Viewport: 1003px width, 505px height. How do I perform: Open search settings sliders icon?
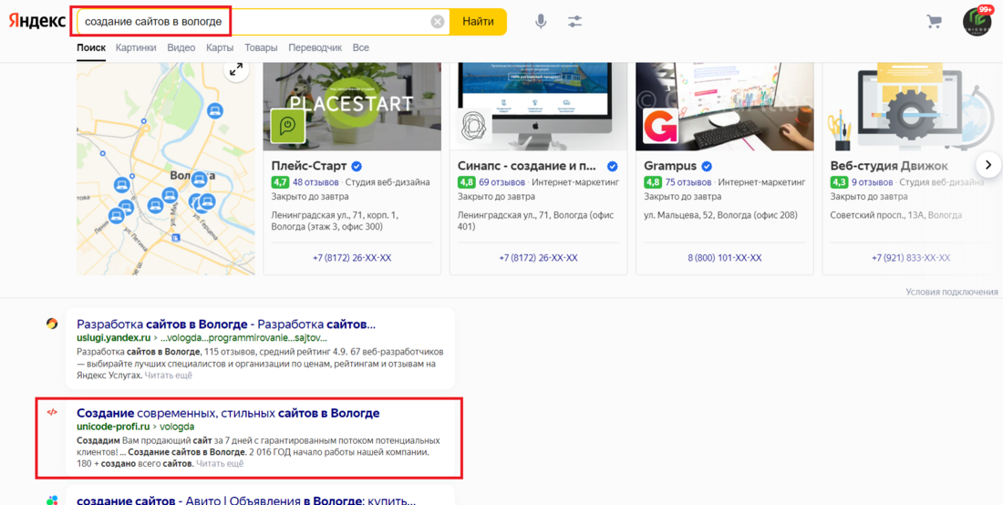(x=575, y=22)
